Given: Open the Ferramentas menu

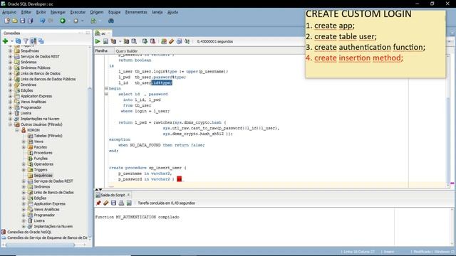Looking at the screenshot, I should pyautogui.click(x=136, y=12).
